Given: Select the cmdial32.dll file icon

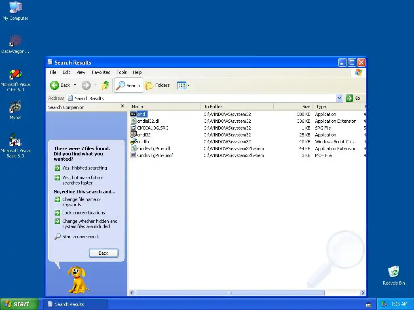Looking at the screenshot, I should (x=133, y=121).
